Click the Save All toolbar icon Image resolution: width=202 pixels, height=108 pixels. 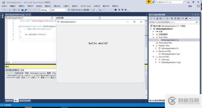[x=26, y=10]
